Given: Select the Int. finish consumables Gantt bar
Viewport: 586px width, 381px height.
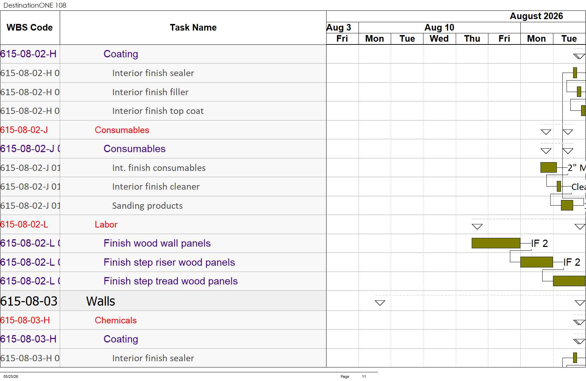Looking at the screenshot, I should [548, 167].
